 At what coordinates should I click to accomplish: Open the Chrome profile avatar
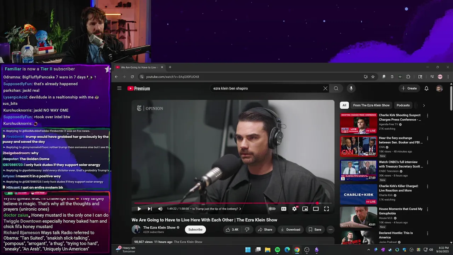(440, 76)
